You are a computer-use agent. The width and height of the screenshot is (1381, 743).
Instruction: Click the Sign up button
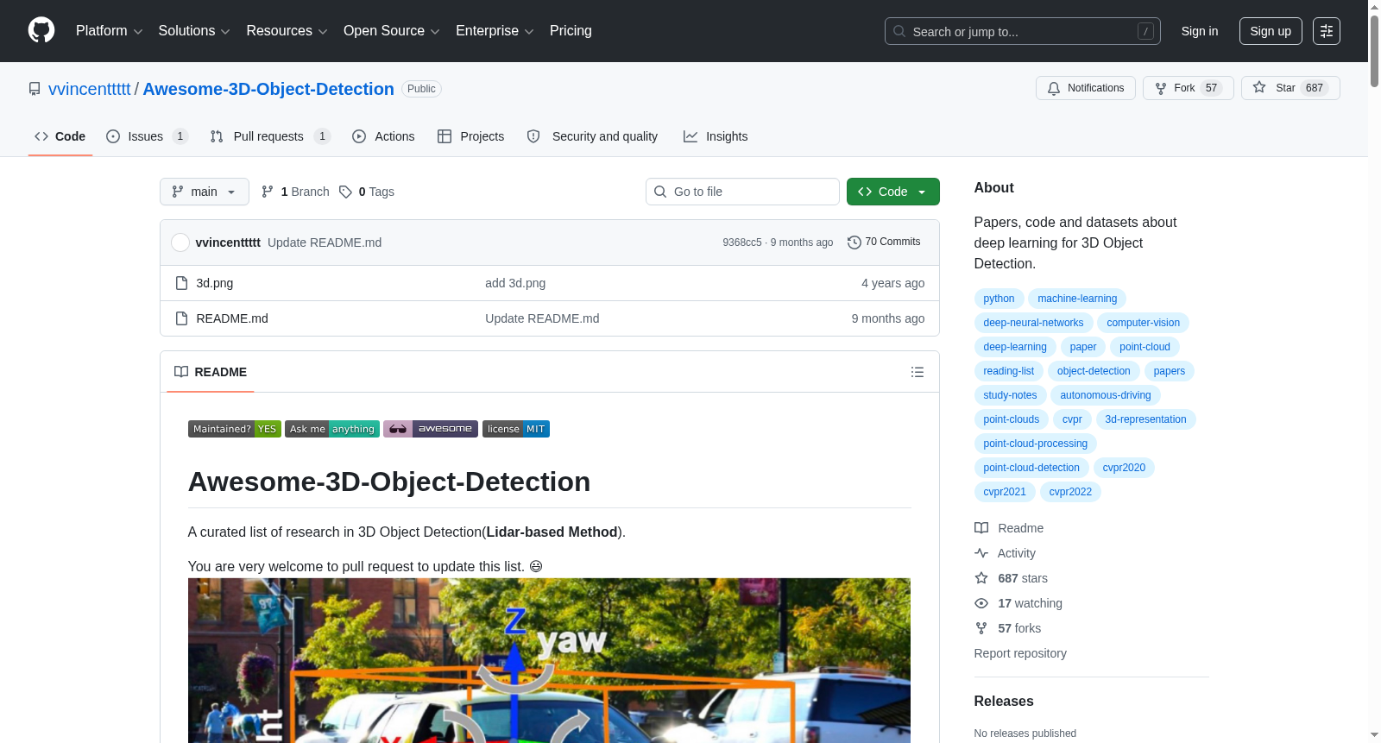point(1271,31)
